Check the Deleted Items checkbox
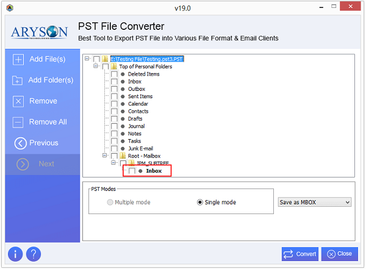 click(114, 74)
